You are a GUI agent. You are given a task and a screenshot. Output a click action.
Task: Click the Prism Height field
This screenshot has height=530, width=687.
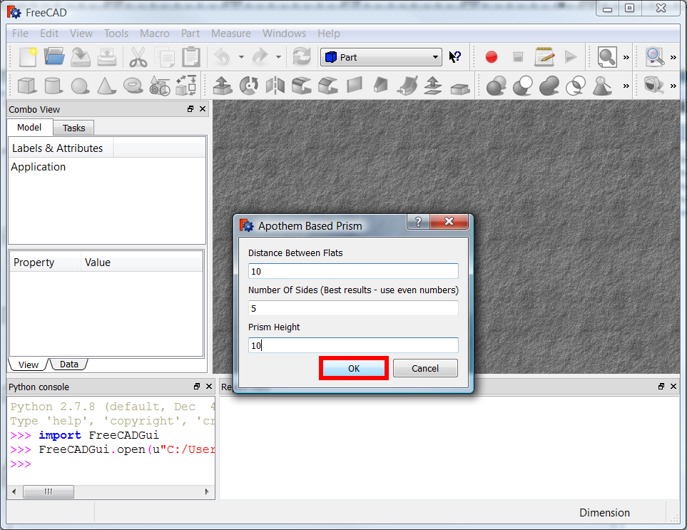(353, 345)
